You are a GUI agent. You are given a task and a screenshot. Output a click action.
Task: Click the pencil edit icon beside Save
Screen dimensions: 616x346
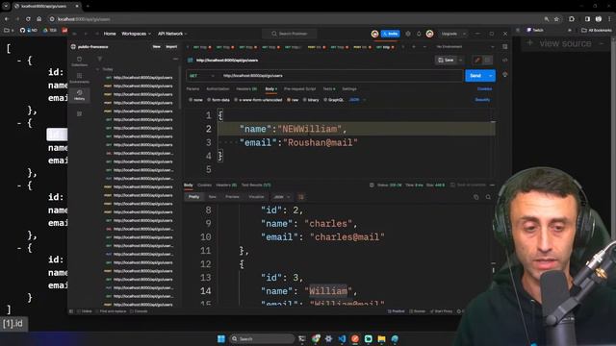point(477,60)
